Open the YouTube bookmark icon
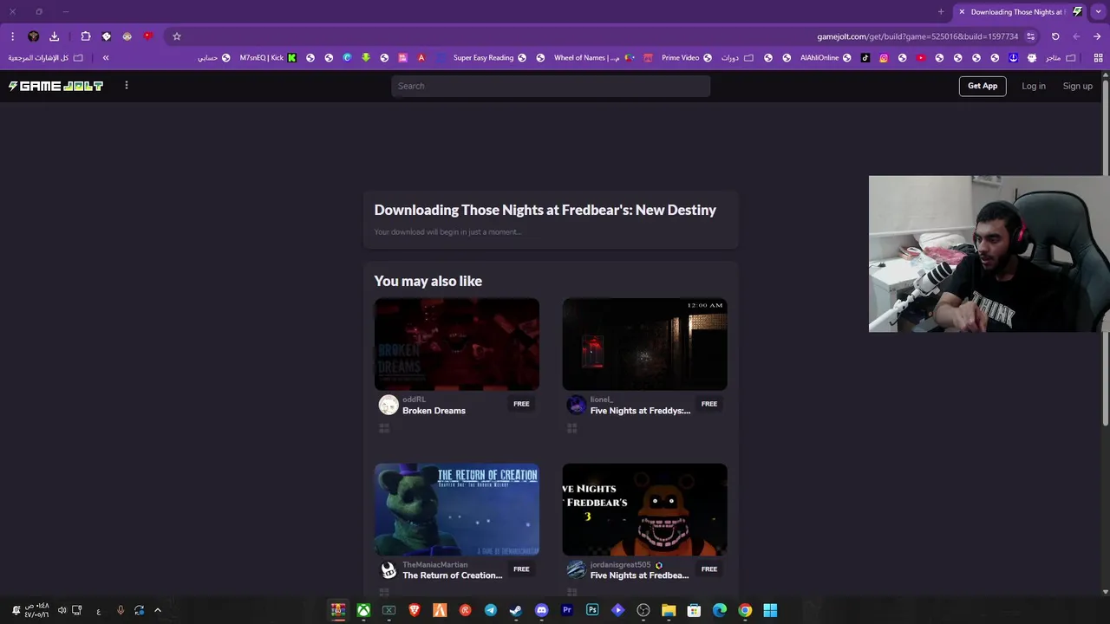 [x=921, y=58]
